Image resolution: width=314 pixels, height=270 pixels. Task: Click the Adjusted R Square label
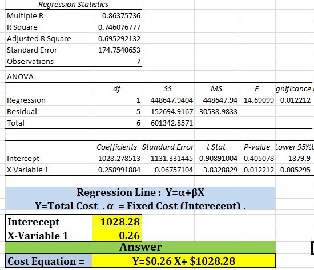[49, 38]
